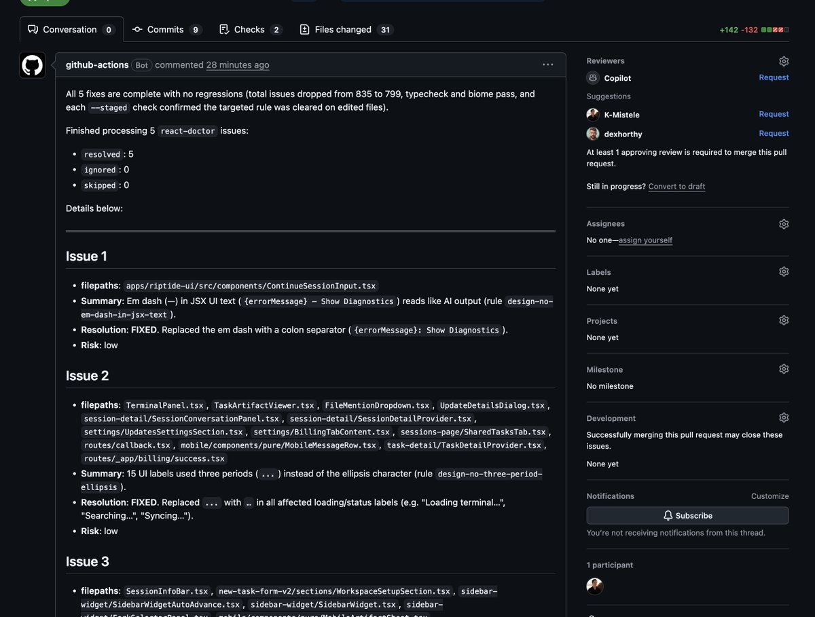
Task: Click the routes/_app/billing/success.tsx filename
Action: click(x=154, y=459)
